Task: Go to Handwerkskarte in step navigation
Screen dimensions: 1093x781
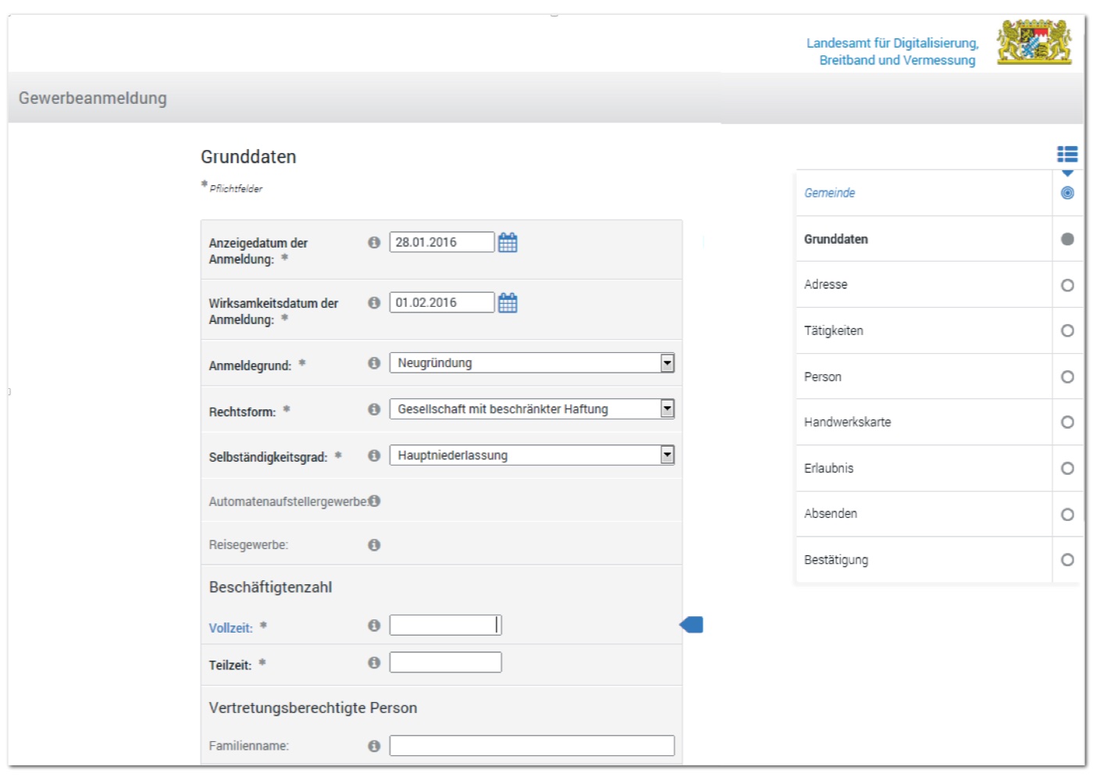Action: (847, 423)
